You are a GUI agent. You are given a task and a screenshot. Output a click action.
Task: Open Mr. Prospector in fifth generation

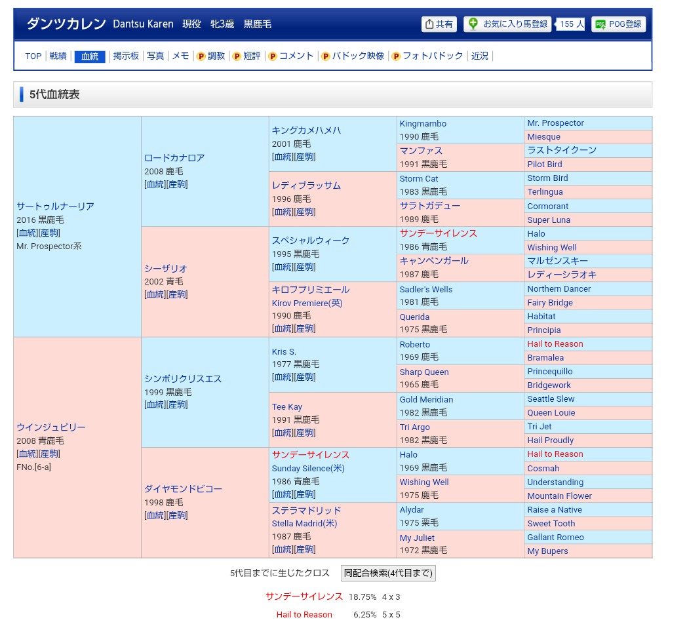click(x=555, y=123)
